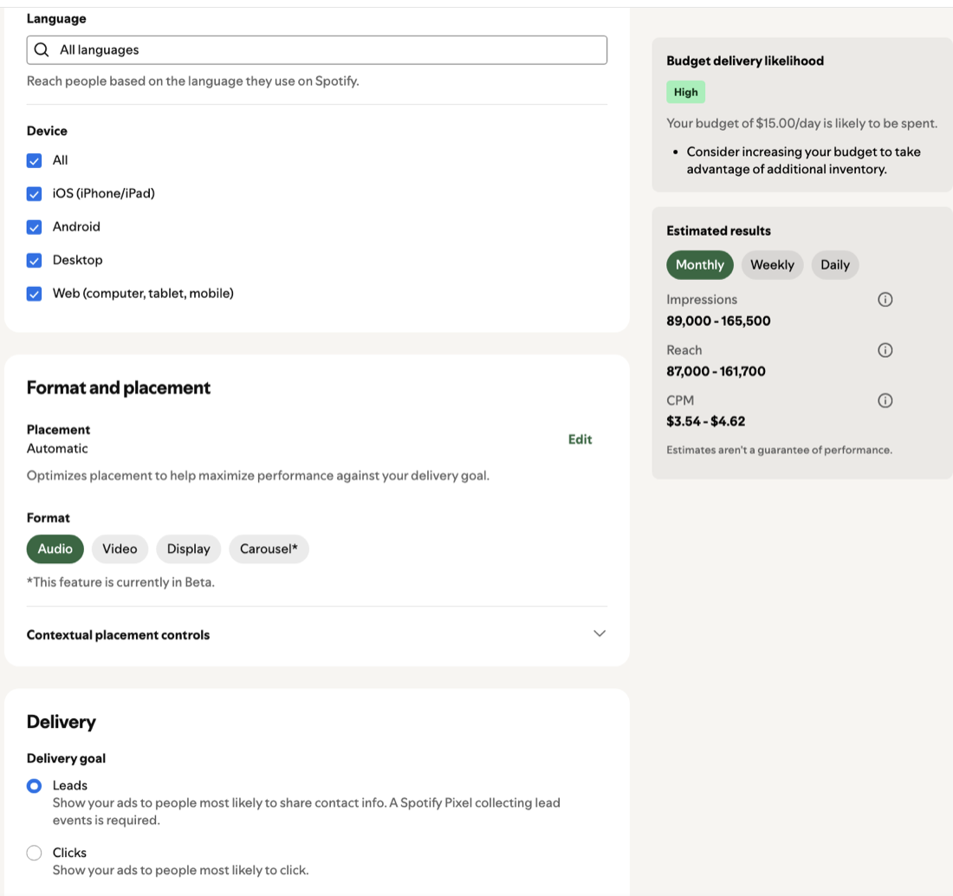Viewport: 953px width, 896px height.
Task: Edit the Automatic placement setting
Action: point(580,439)
